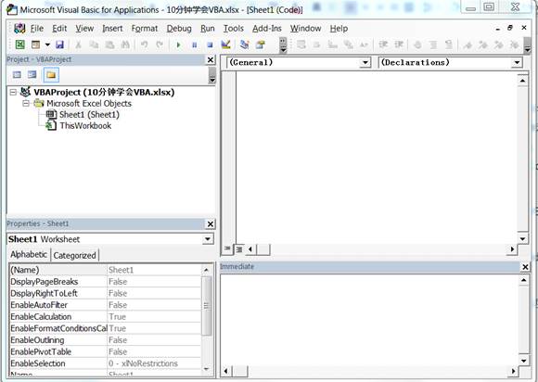538x382 pixels.
Task: Close the Immediate window panel
Action: click(x=525, y=267)
